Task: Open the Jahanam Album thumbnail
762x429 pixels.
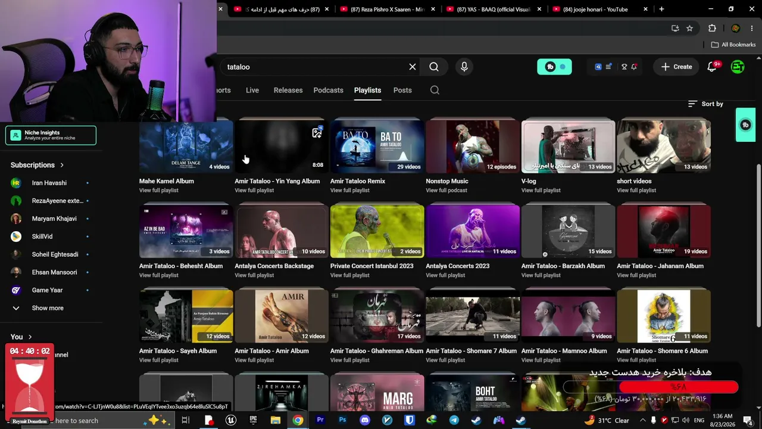Action: [664, 231]
